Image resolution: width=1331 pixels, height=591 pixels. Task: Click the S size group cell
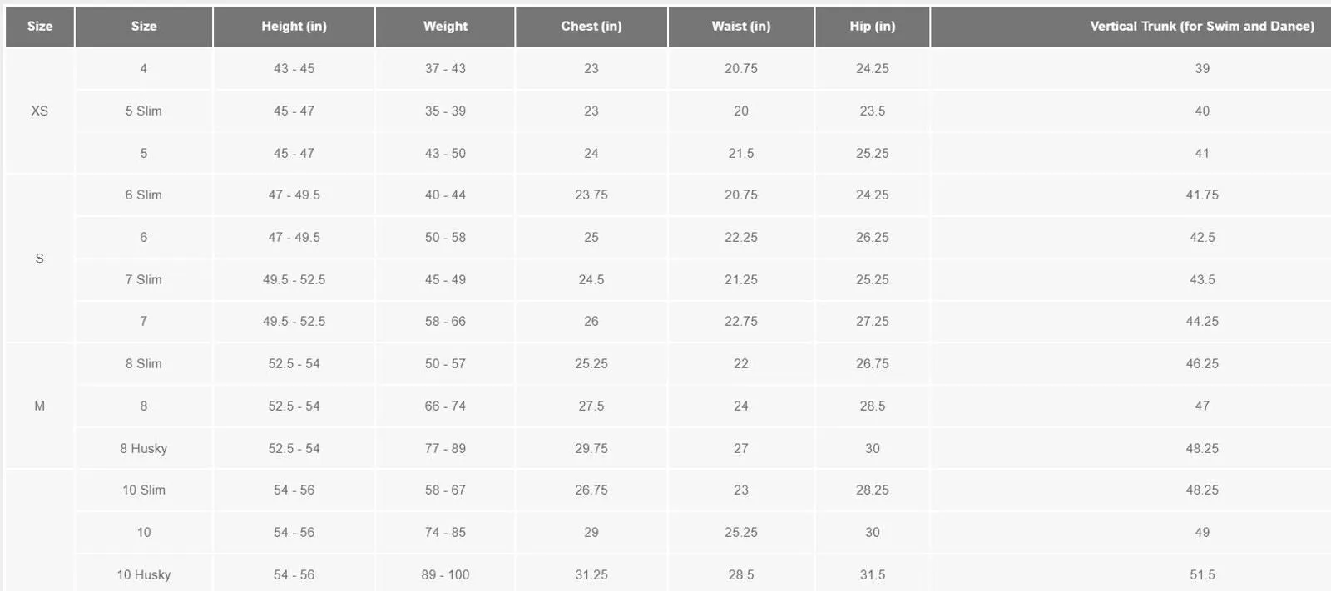(39, 259)
